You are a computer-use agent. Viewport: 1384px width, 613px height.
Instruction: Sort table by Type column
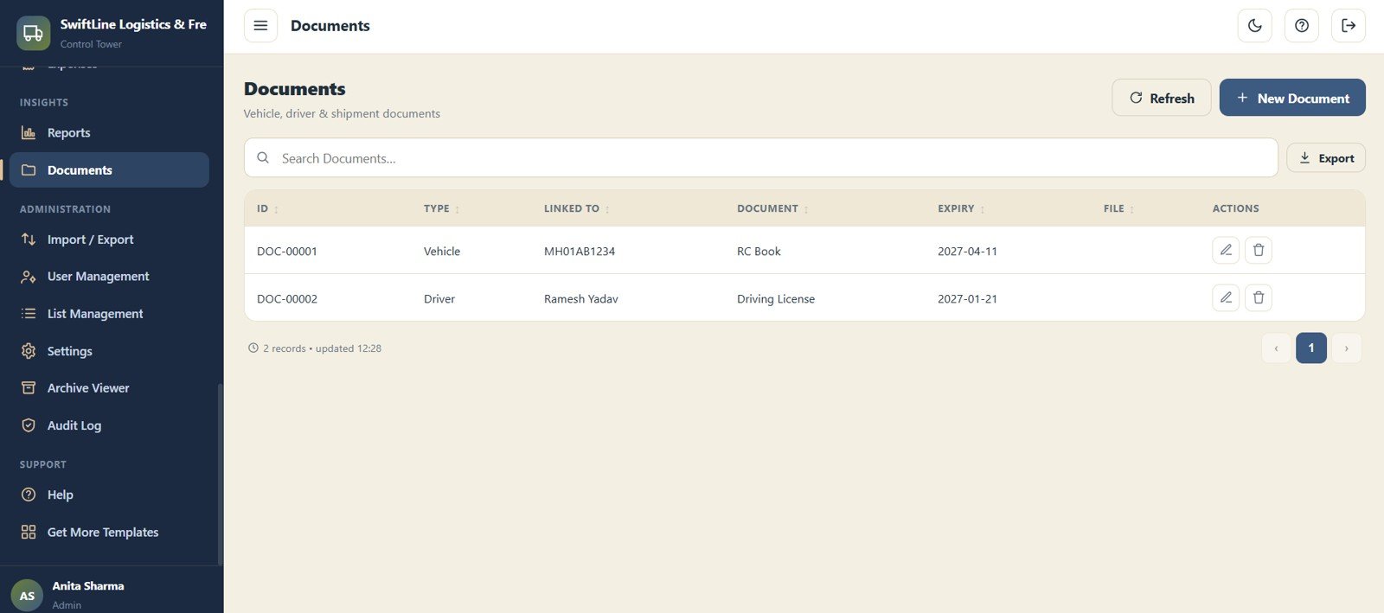pos(442,208)
